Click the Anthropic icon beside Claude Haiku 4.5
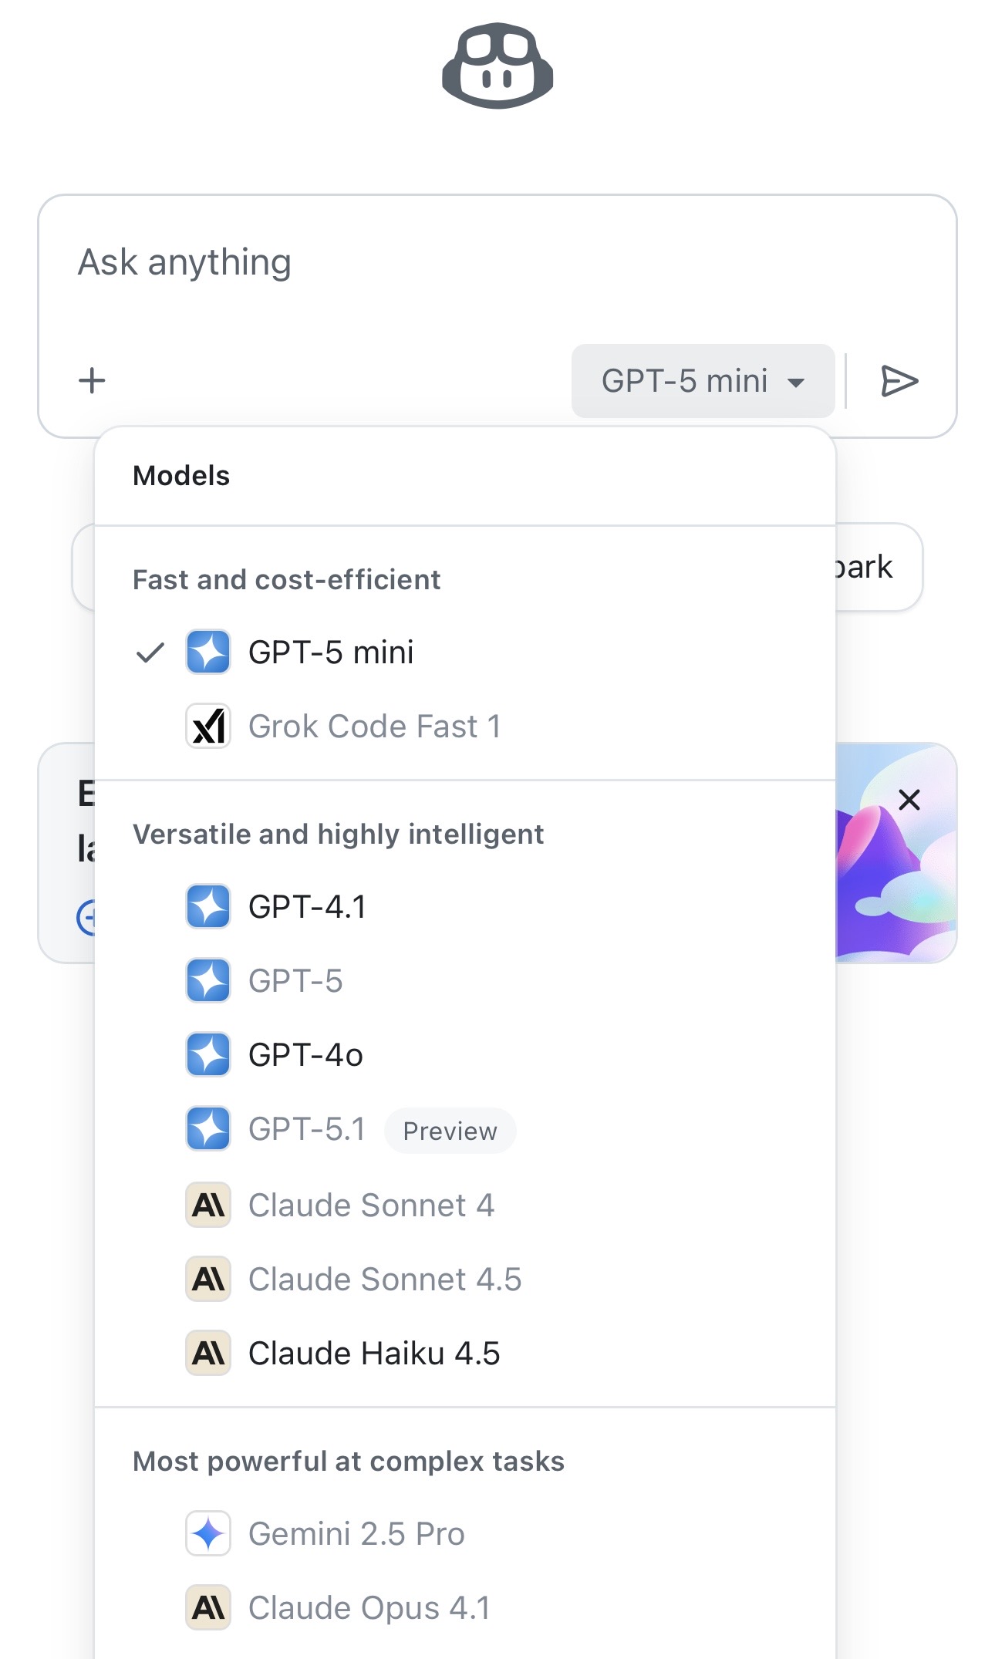 (x=208, y=1354)
